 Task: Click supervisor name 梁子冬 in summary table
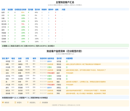pyautogui.click(x=4, y=21)
